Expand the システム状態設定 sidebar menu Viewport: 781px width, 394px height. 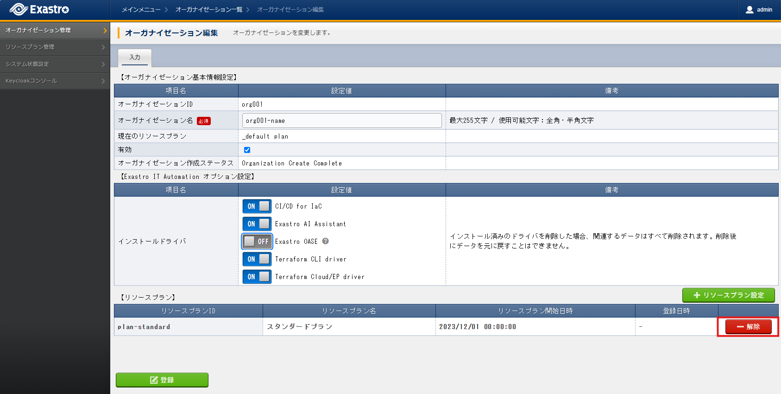point(55,64)
